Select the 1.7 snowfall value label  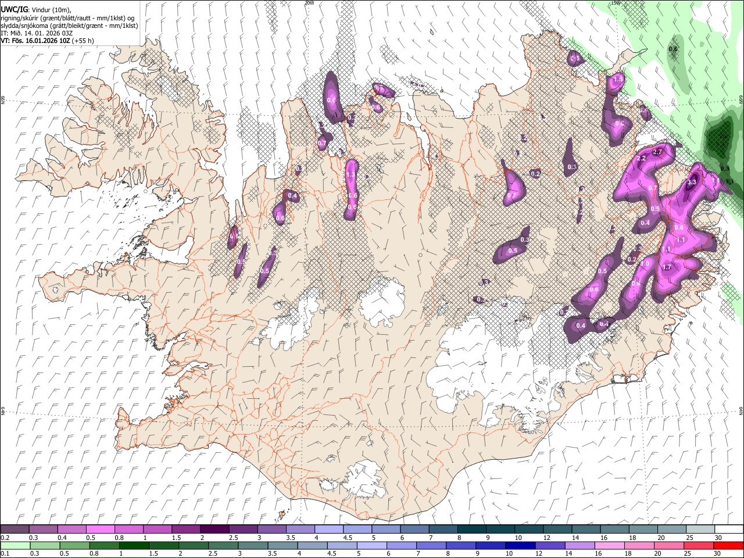(x=667, y=267)
